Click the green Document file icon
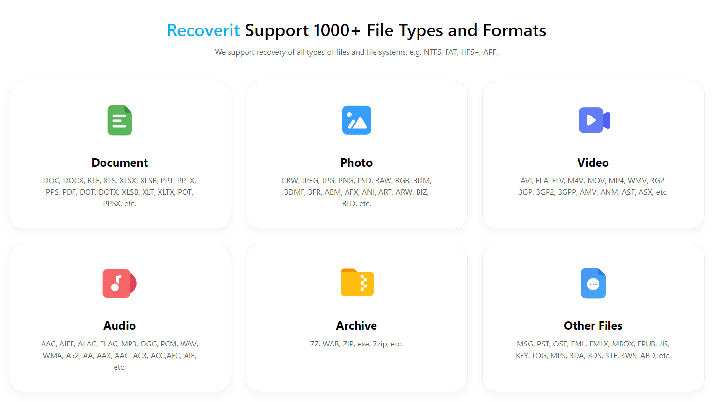 [120, 120]
